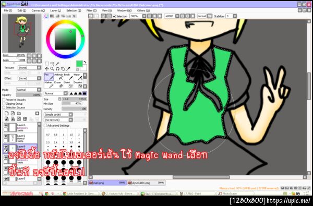This screenshot has height=206, width=313.
Task: Create a new linework layer
Action: pyautogui.click(x=13, y=113)
